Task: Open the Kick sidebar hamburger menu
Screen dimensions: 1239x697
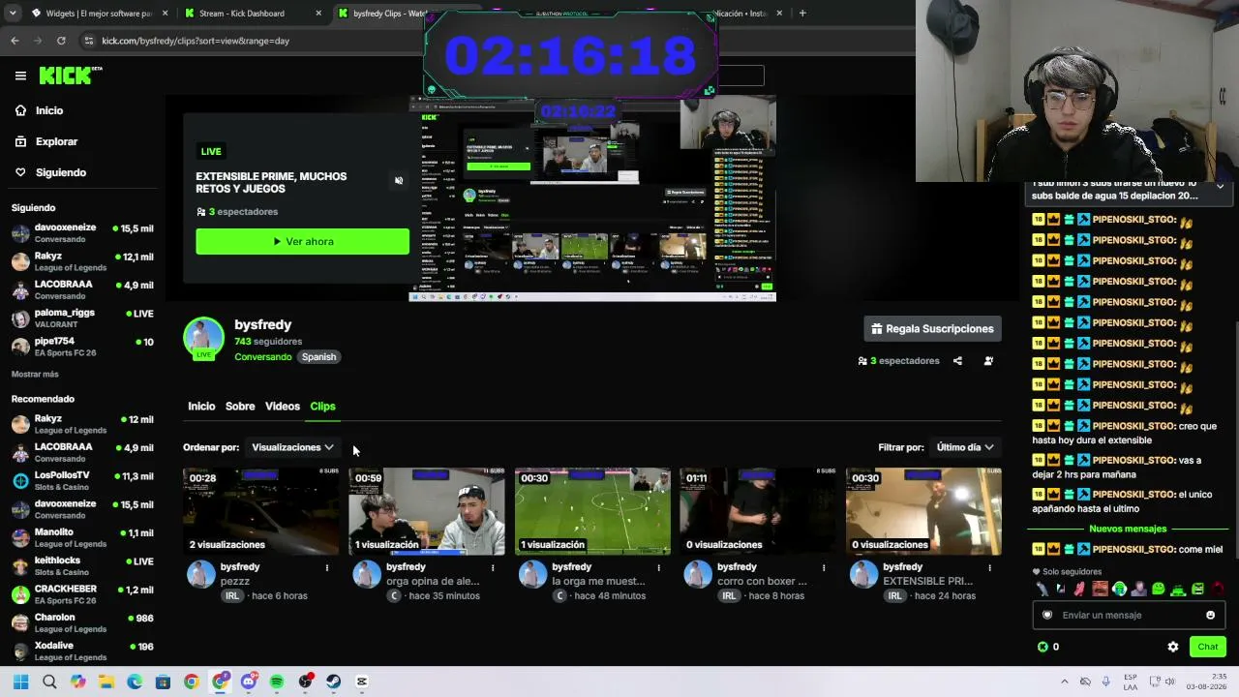Action: [x=20, y=76]
